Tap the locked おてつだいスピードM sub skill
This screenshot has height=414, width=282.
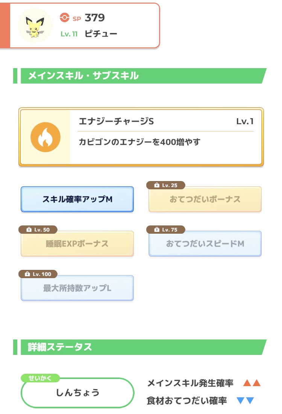[x=205, y=244]
